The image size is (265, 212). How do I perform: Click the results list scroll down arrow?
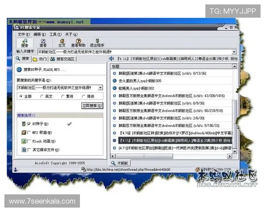click(235, 151)
